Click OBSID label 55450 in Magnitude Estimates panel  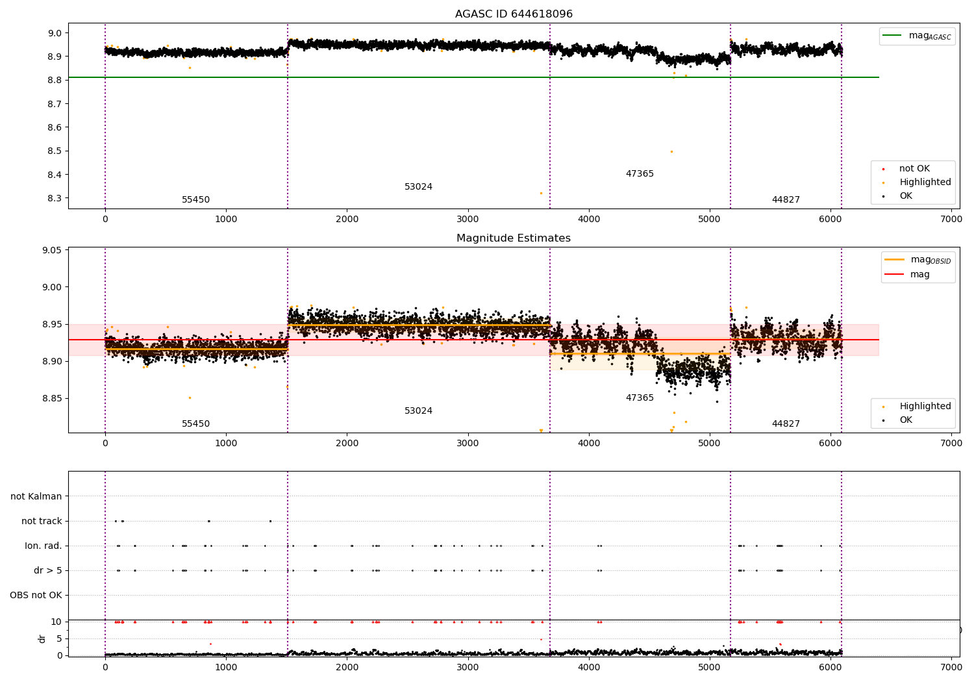pyautogui.click(x=195, y=424)
